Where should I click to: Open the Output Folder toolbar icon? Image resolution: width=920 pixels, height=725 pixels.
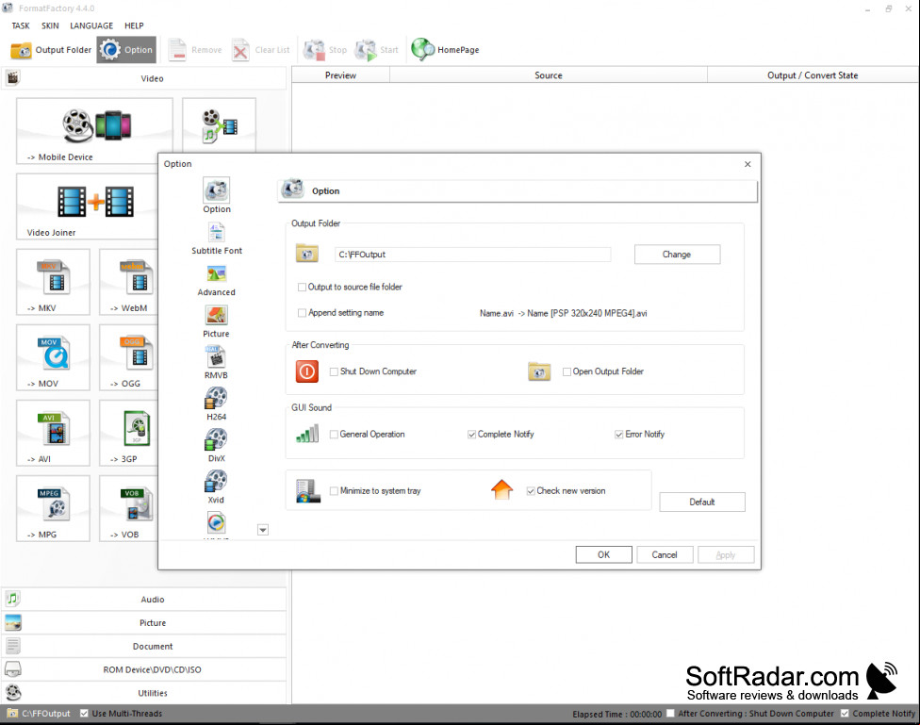click(x=22, y=50)
